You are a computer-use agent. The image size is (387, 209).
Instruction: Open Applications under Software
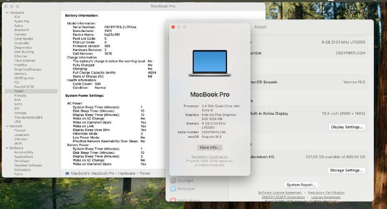23,157
